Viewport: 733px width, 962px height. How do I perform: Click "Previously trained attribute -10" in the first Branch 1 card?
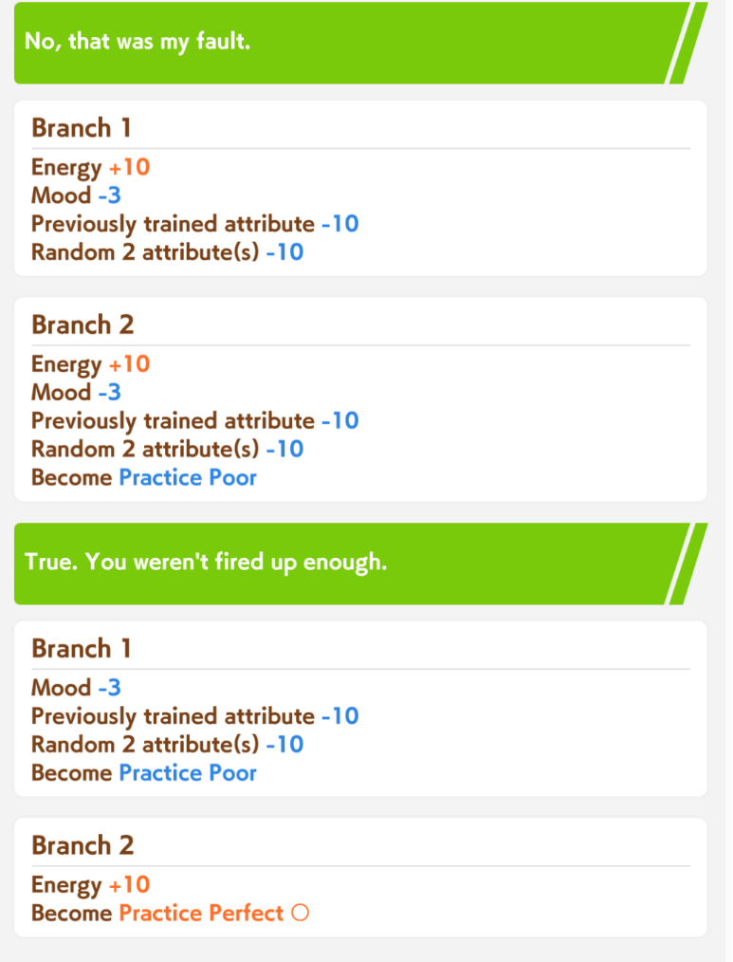pyautogui.click(x=195, y=225)
